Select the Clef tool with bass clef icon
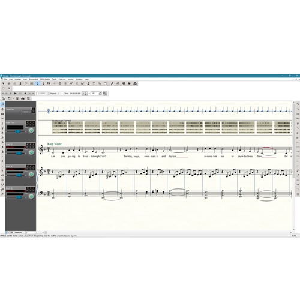 pos(26,83)
